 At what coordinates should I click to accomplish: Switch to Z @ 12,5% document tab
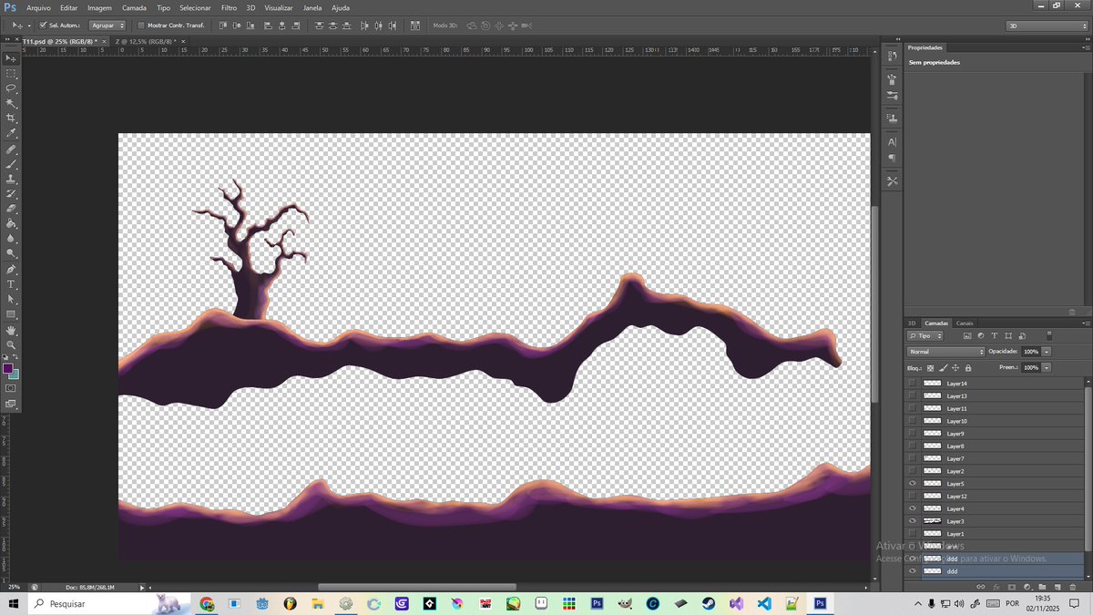tap(145, 42)
